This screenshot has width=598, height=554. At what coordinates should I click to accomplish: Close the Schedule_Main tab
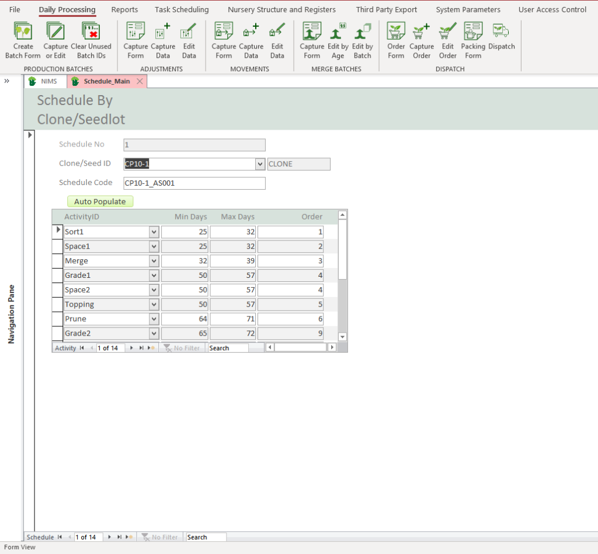tap(140, 82)
